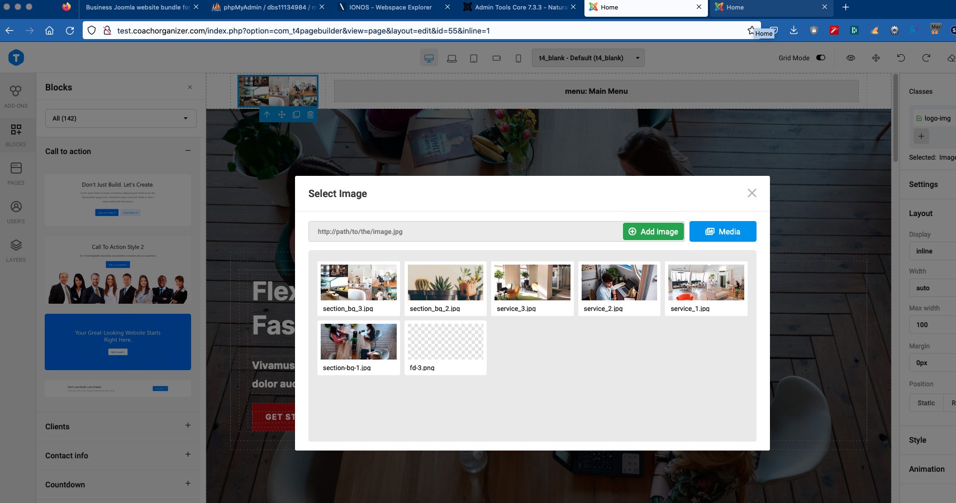
Task: Select parent element of selected image
Action: tap(267, 114)
